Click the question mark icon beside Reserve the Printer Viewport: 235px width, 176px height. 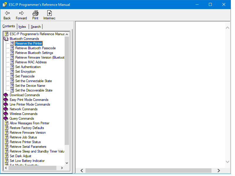pos(12,43)
